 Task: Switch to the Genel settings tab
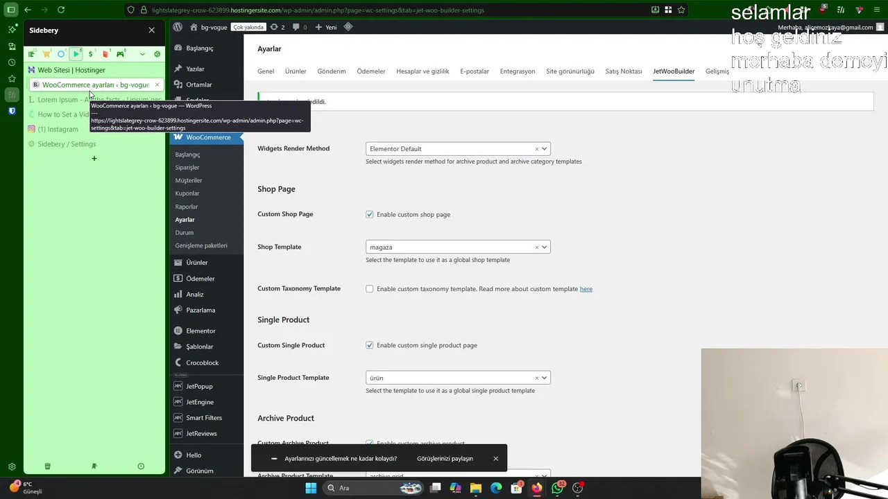[266, 71]
